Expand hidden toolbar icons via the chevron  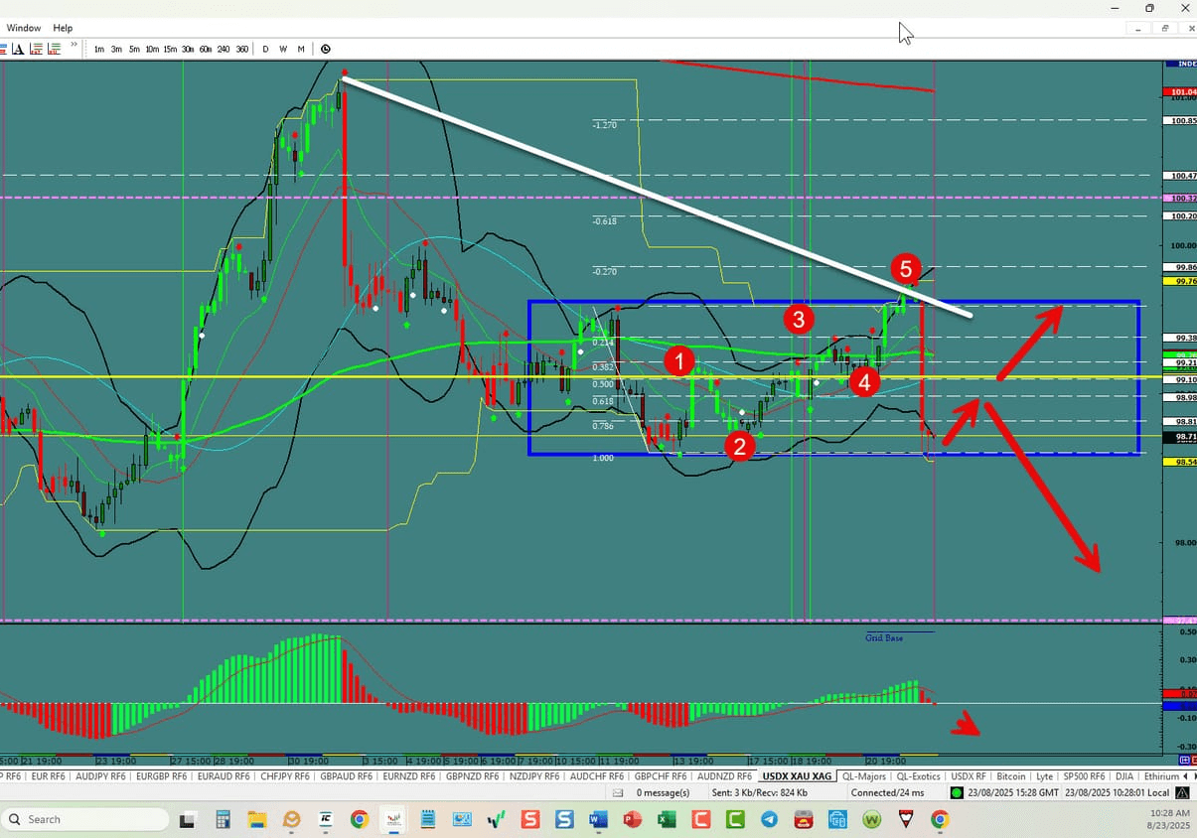tap(75, 45)
